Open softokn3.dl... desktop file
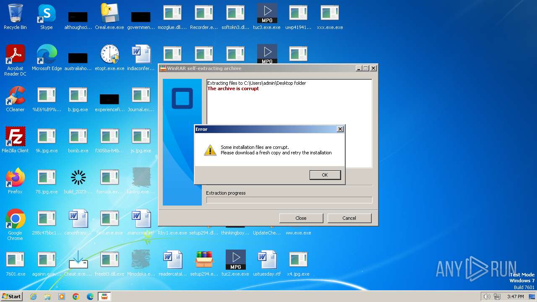This screenshot has width=537, height=302. (x=235, y=17)
